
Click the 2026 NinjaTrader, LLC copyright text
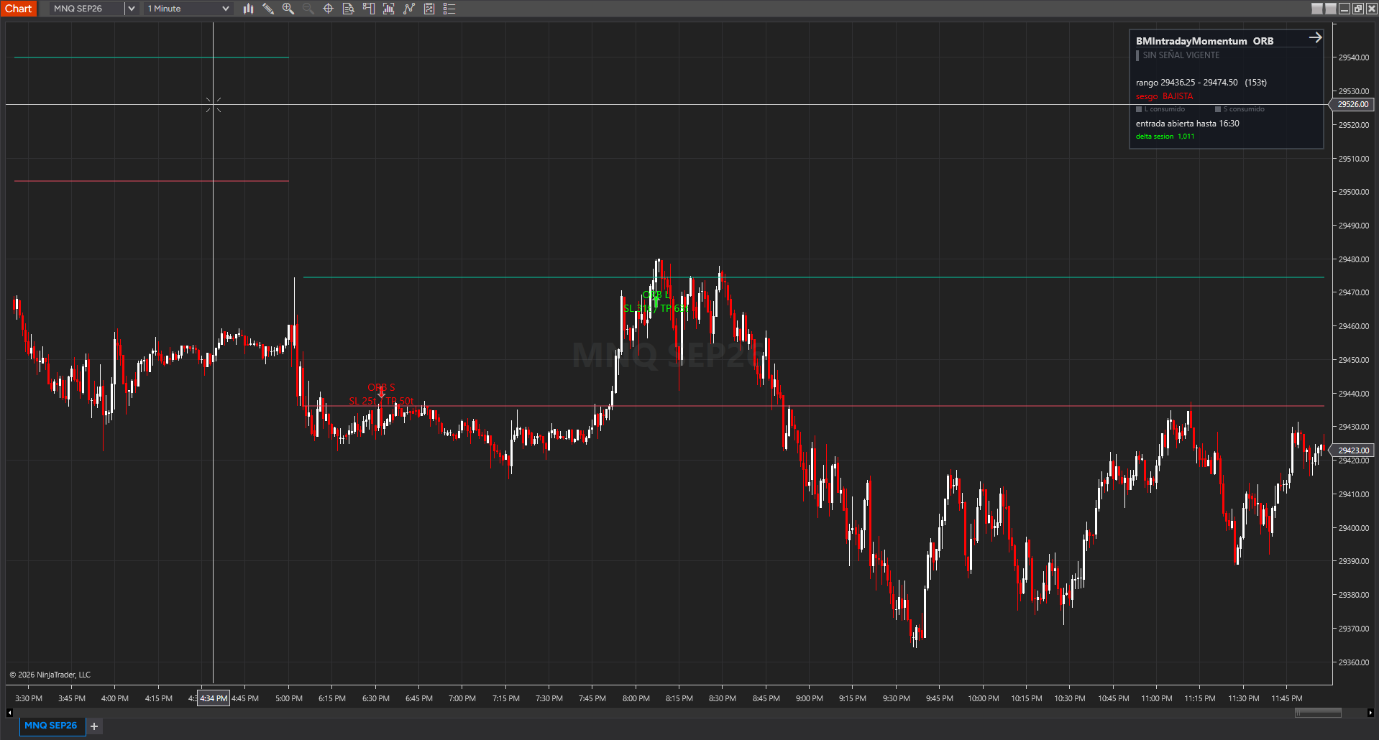click(x=50, y=675)
